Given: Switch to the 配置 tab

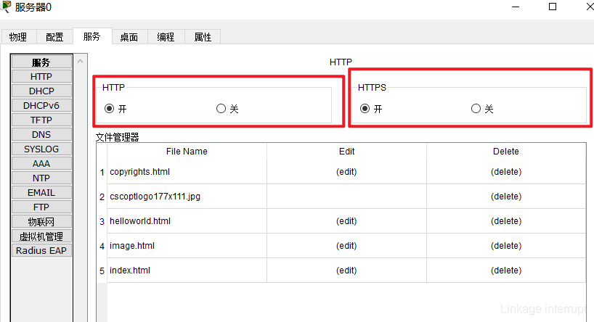Looking at the screenshot, I should coord(55,37).
